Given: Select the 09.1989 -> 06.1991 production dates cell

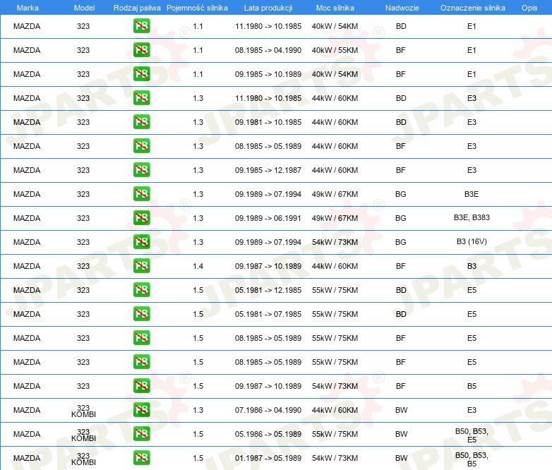Looking at the screenshot, I should [268, 218].
